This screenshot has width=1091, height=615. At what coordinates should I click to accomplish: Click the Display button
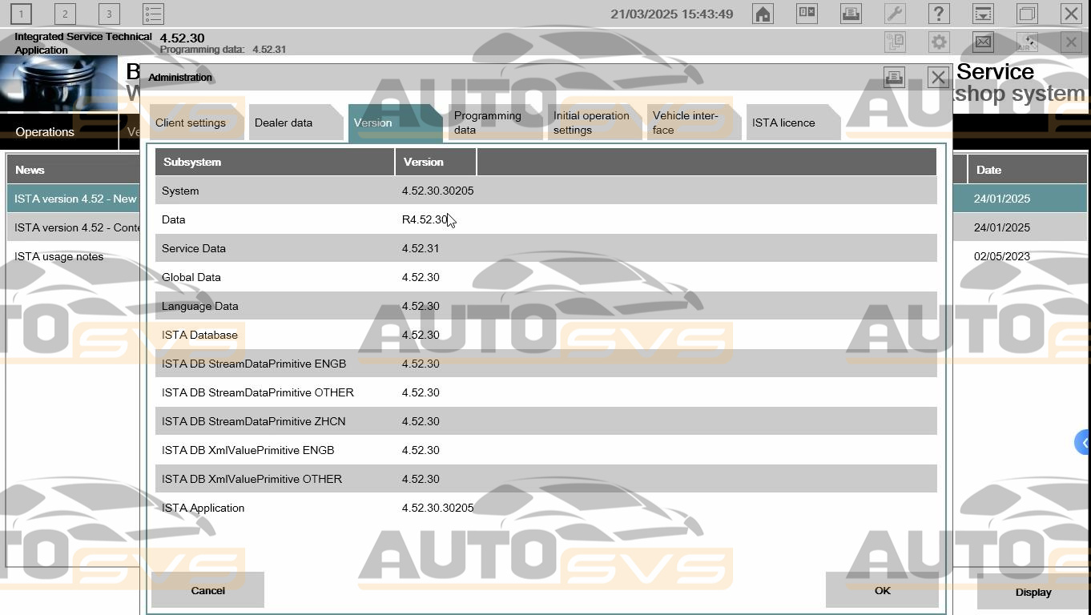point(1033,593)
